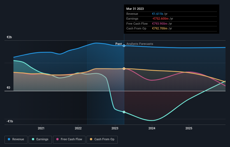
Task: Click the Cash From Op label in the tooltip
Action: click(x=136, y=29)
